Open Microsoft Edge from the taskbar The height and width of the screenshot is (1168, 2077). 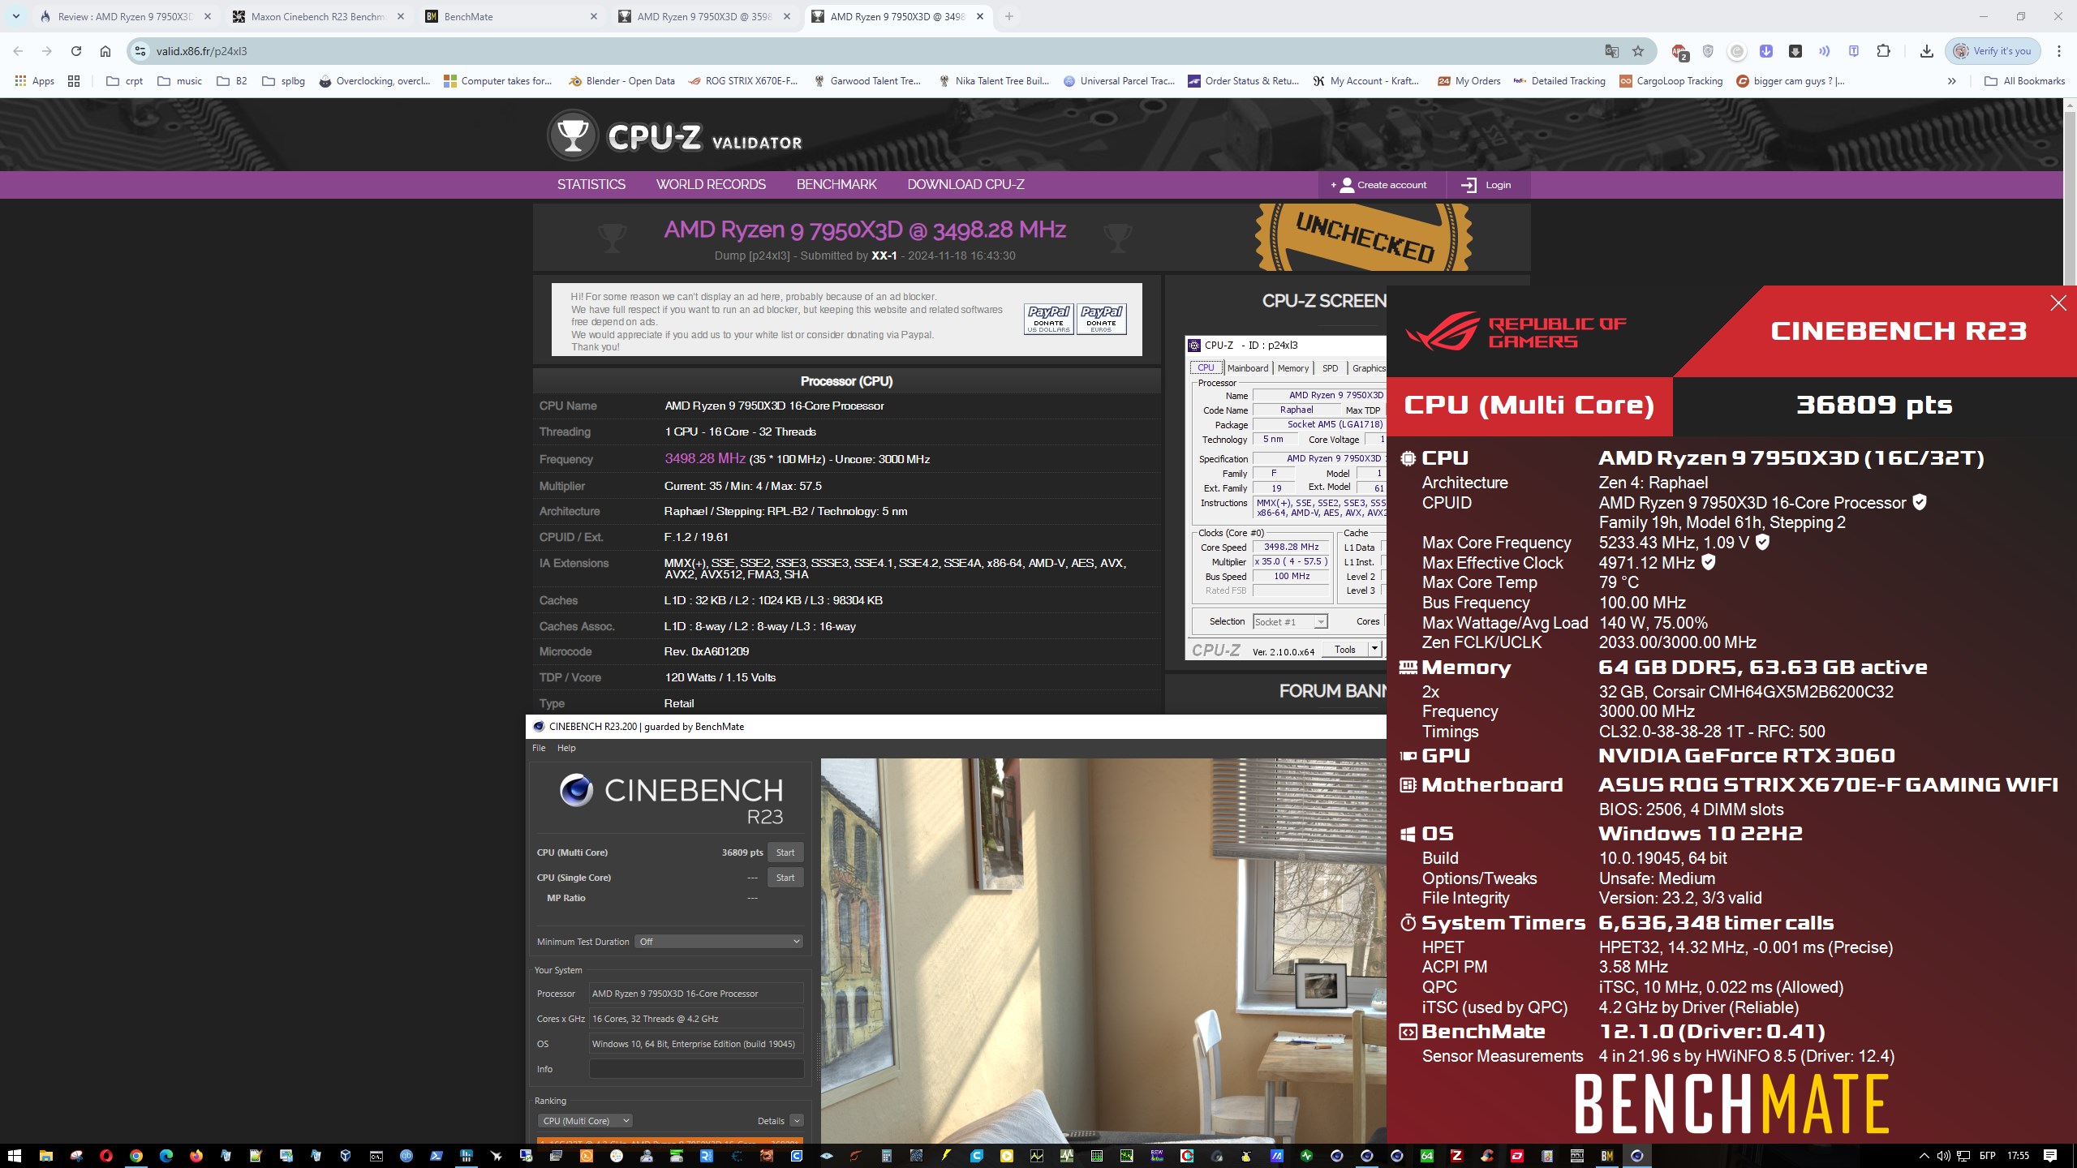point(166,1156)
